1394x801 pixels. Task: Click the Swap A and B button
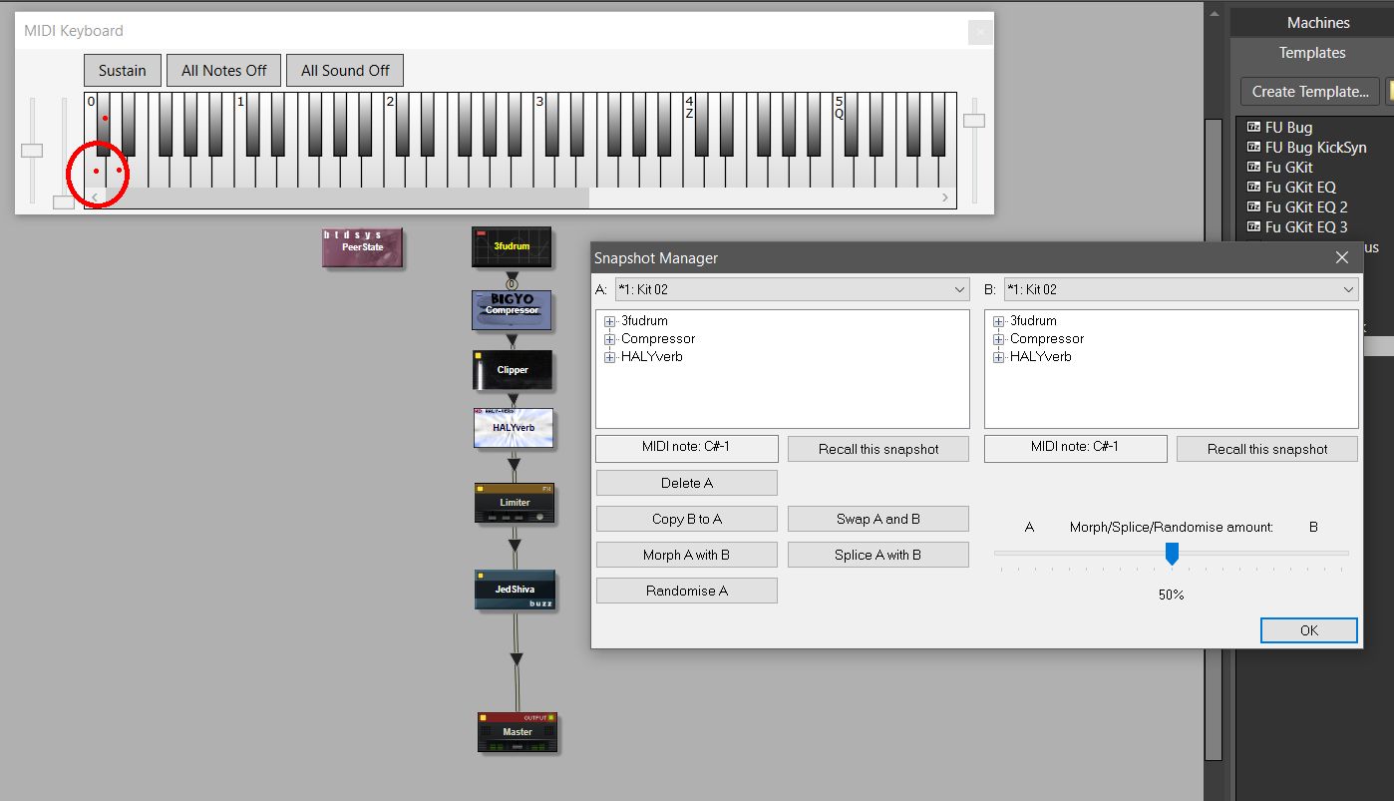point(877,518)
